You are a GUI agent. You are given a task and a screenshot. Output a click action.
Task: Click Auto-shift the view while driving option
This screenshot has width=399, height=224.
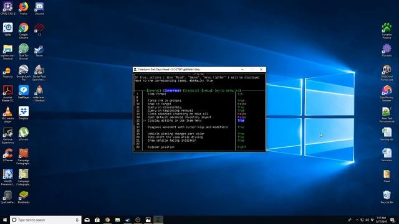(175, 137)
